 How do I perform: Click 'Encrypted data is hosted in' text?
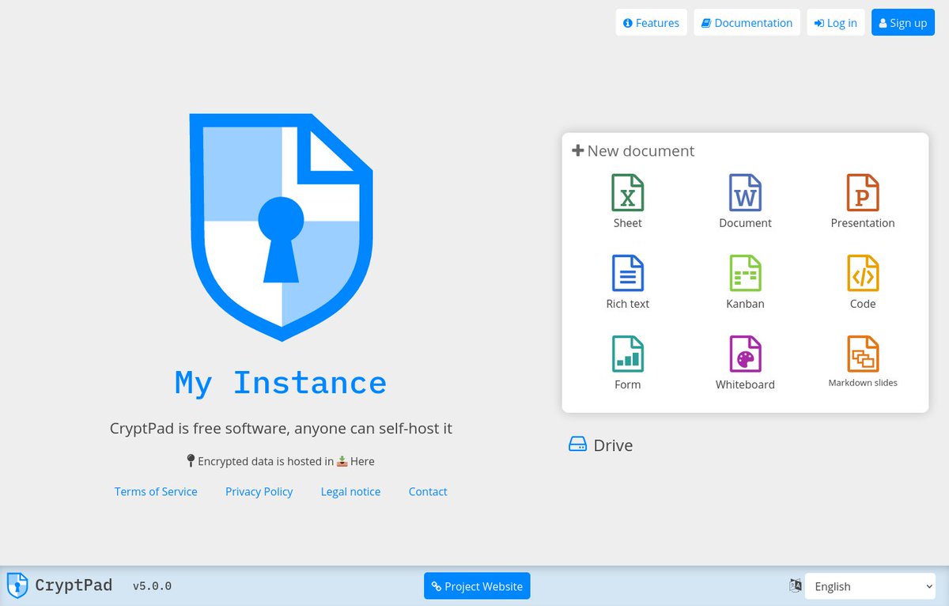tap(265, 461)
